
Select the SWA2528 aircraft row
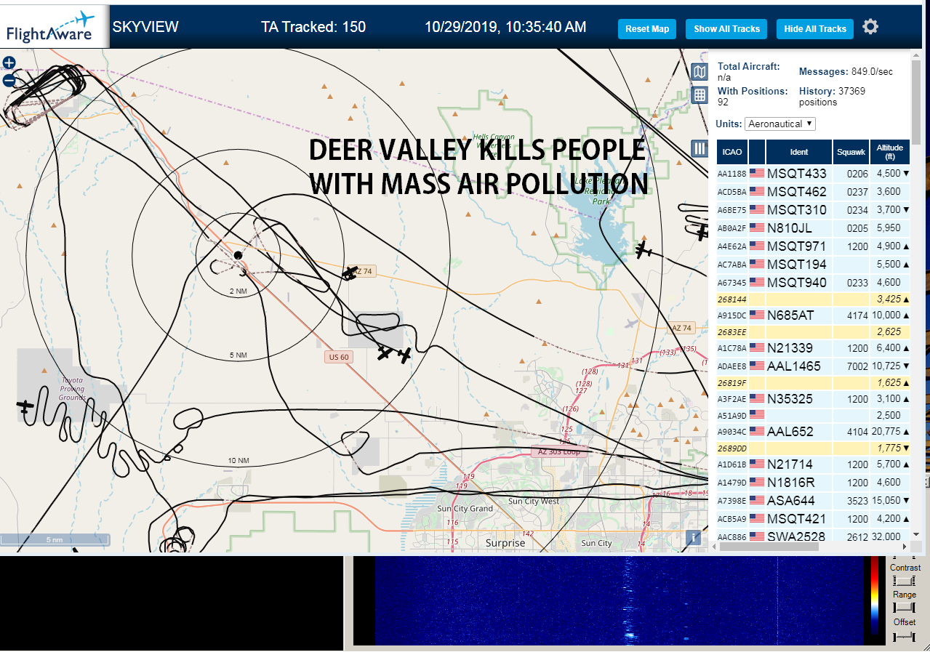coord(814,536)
